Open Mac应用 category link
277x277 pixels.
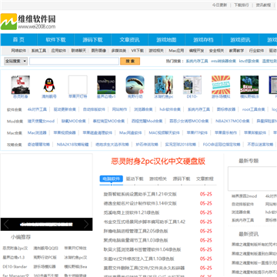coord(176,51)
